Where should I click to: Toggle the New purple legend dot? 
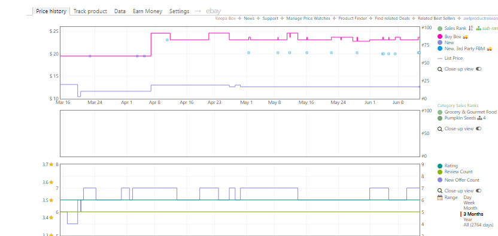click(440, 42)
